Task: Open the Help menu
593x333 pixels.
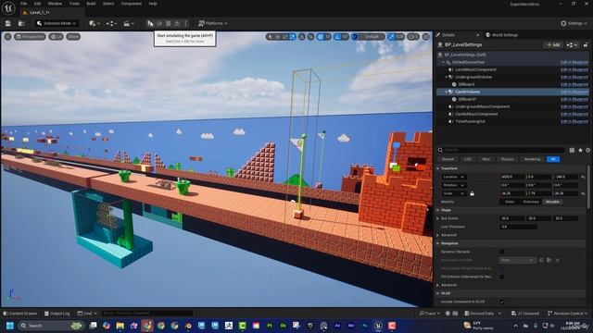Action: (153, 4)
